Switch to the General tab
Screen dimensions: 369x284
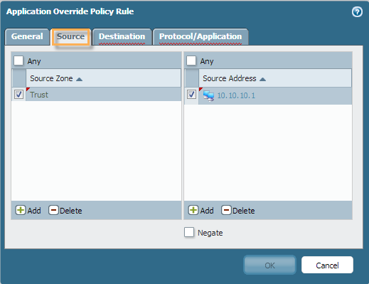pyautogui.click(x=27, y=36)
